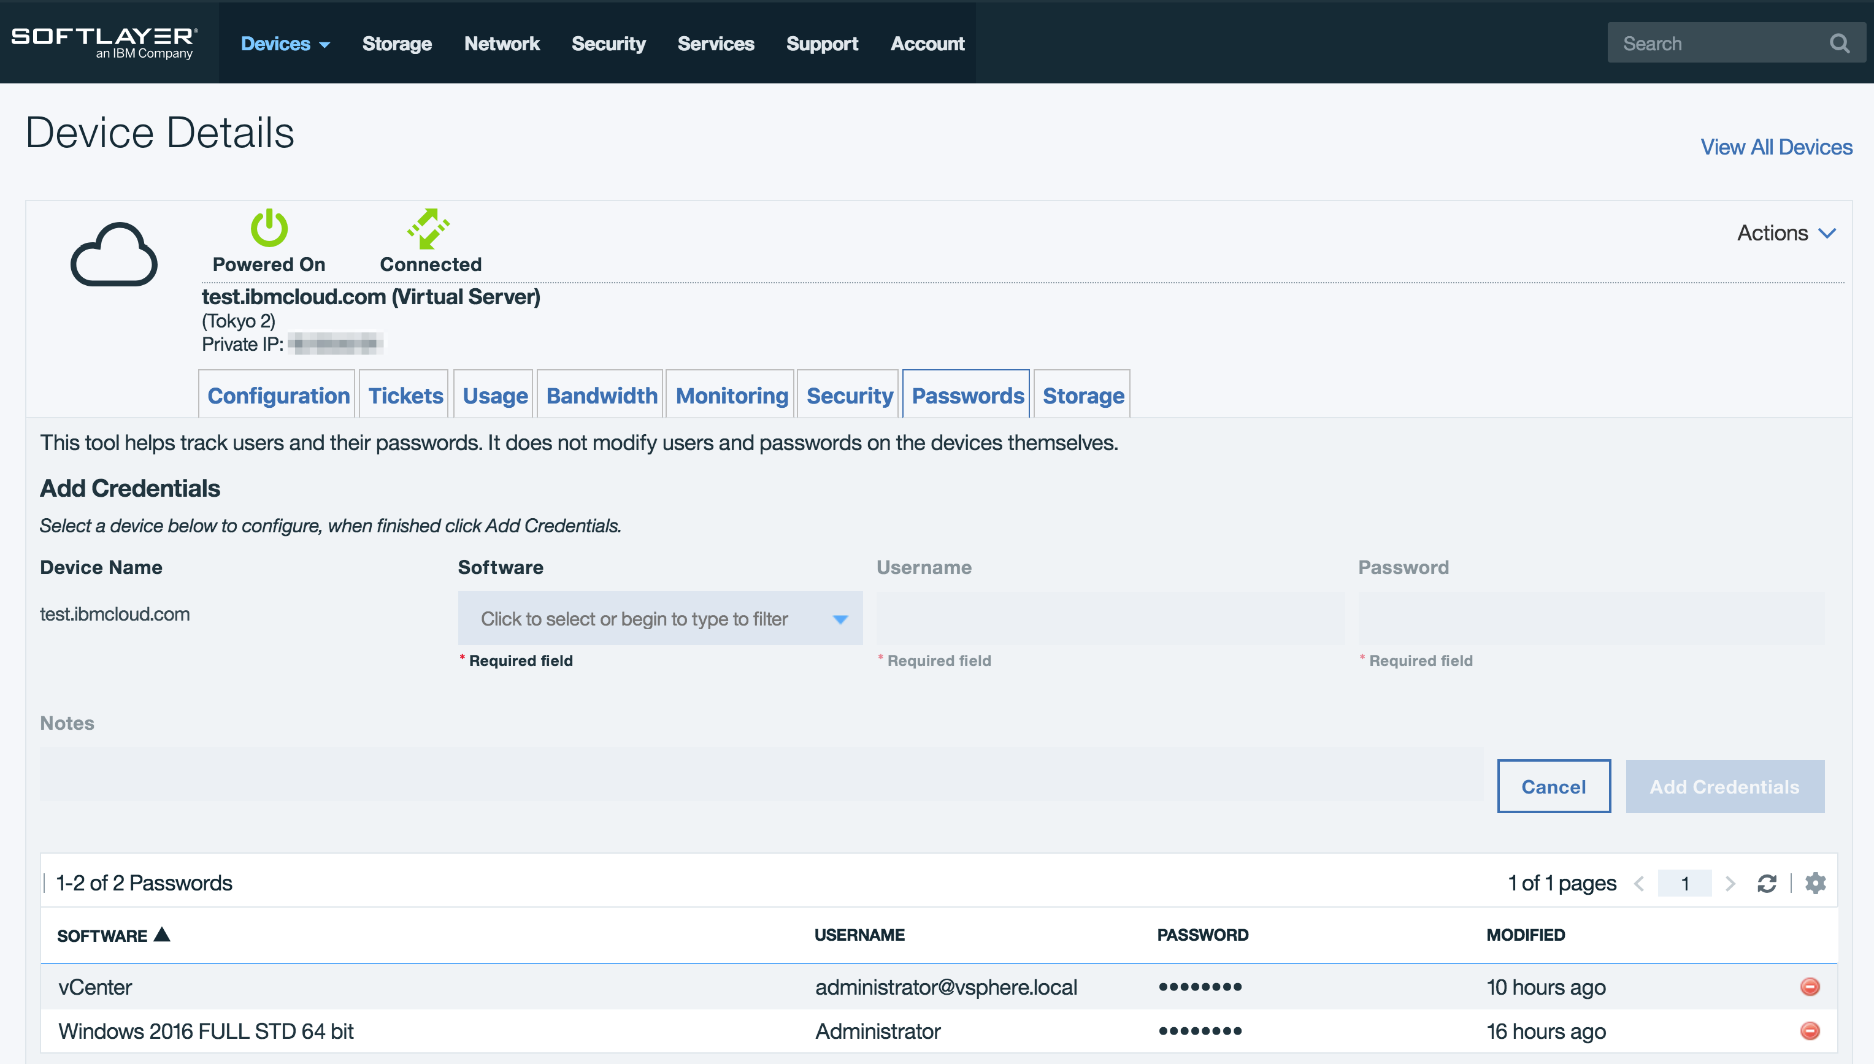The image size is (1874, 1064).
Task: Delete the vCenter credential entry
Action: pyautogui.click(x=1810, y=987)
